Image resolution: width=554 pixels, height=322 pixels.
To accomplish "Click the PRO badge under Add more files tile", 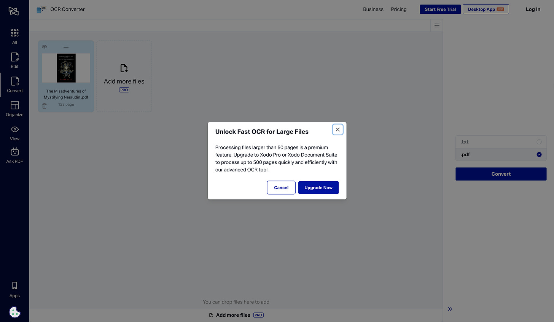I will point(124,90).
